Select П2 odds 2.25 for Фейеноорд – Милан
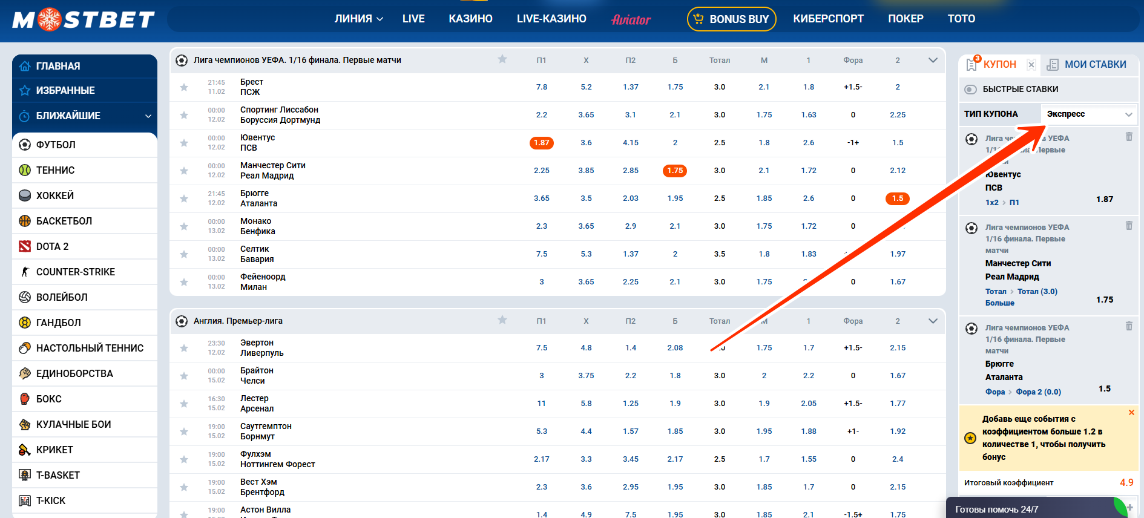This screenshot has height=518, width=1144. 631,282
